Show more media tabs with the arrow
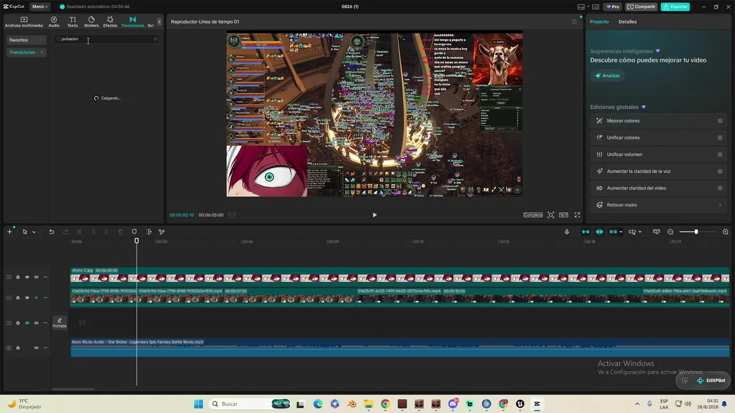Viewport: 735px width, 413px height. pos(159,22)
